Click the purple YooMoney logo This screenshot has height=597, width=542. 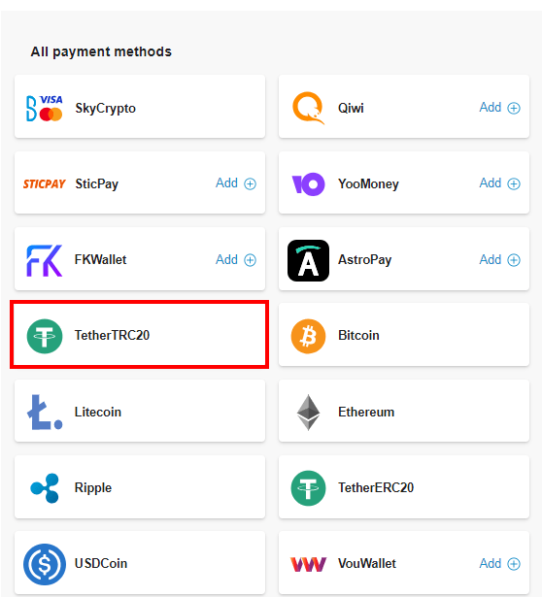308,184
